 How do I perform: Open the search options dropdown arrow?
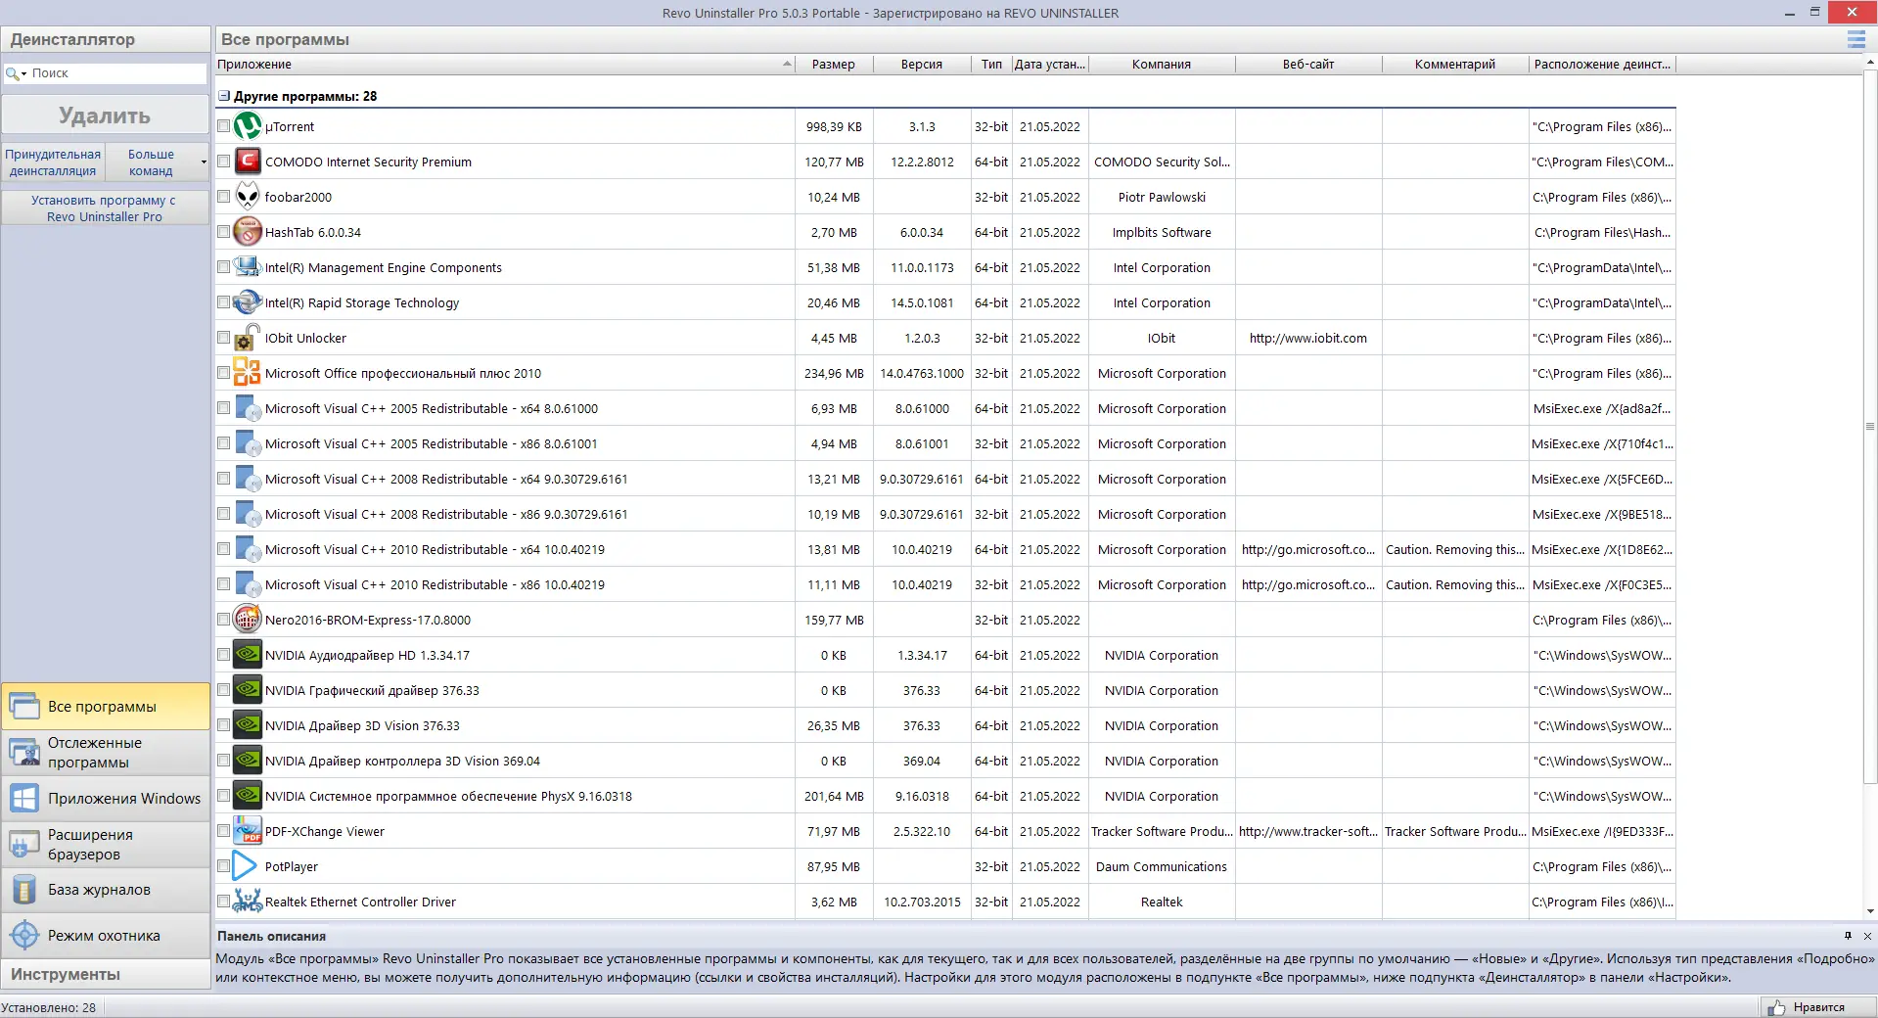pyautogui.click(x=23, y=73)
